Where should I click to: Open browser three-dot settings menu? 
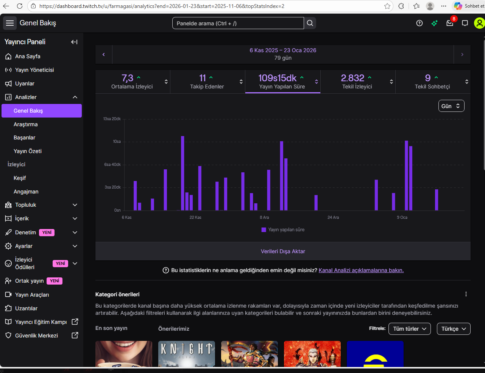pyautogui.click(x=444, y=6)
